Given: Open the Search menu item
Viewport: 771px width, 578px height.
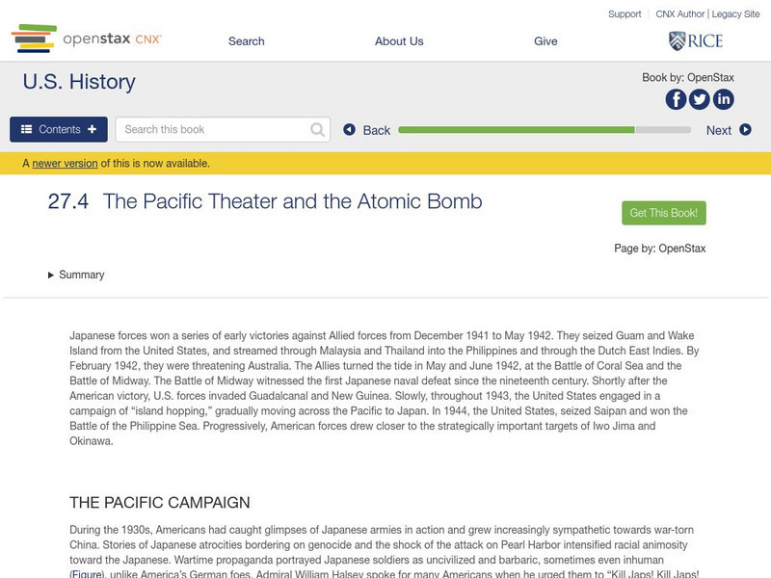Looking at the screenshot, I should [x=246, y=41].
